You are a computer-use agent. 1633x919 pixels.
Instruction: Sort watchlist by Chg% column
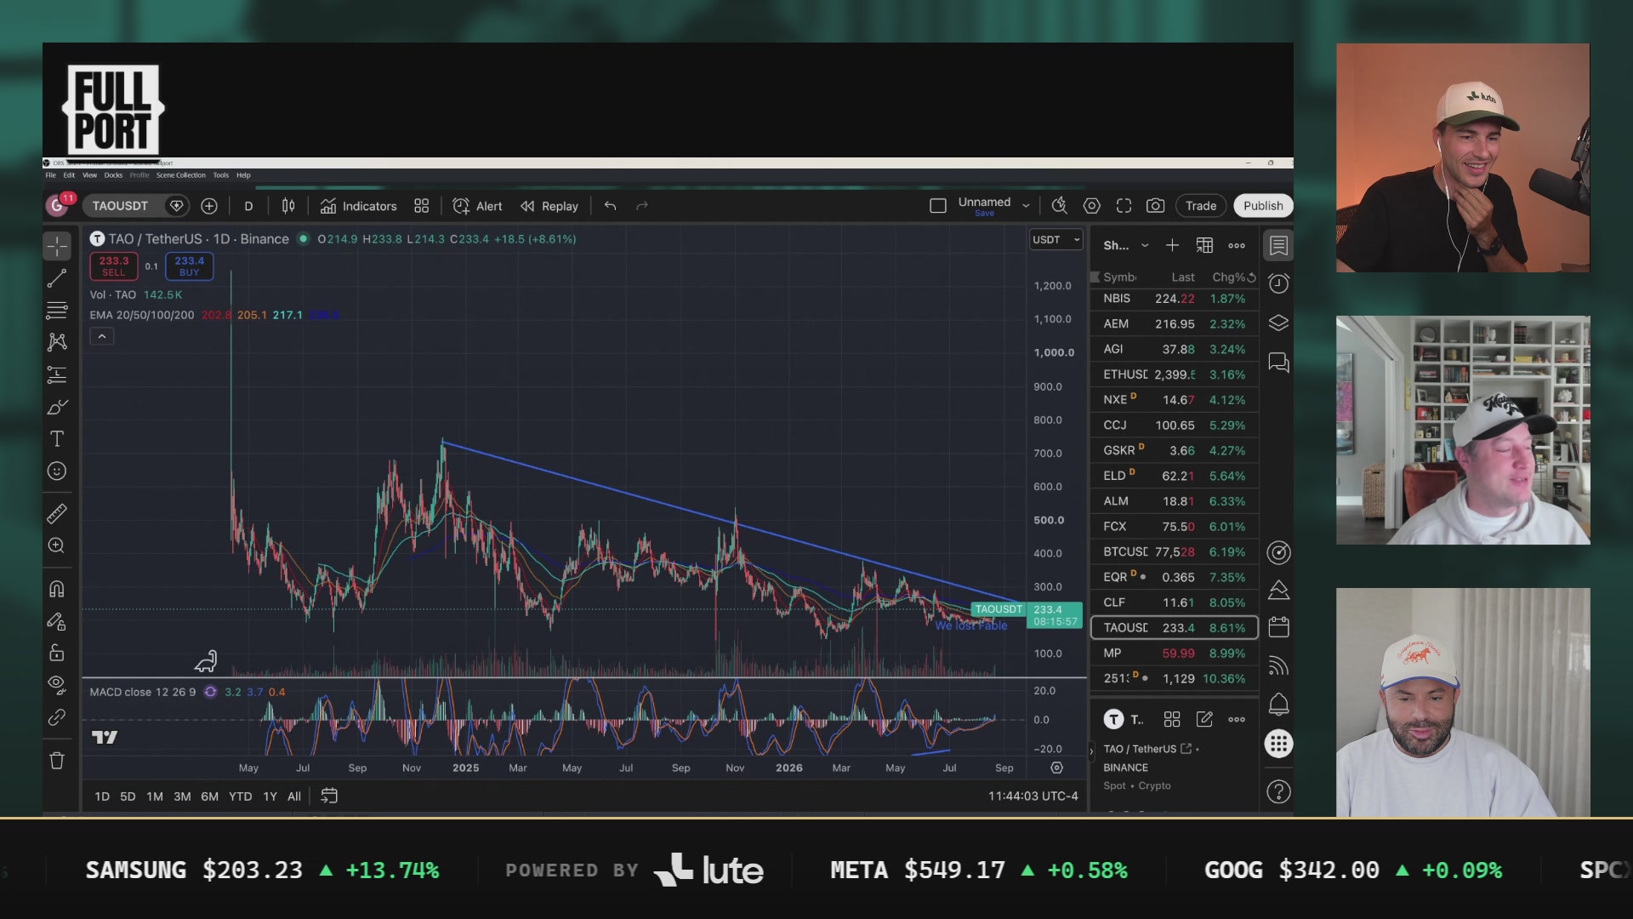click(x=1227, y=277)
